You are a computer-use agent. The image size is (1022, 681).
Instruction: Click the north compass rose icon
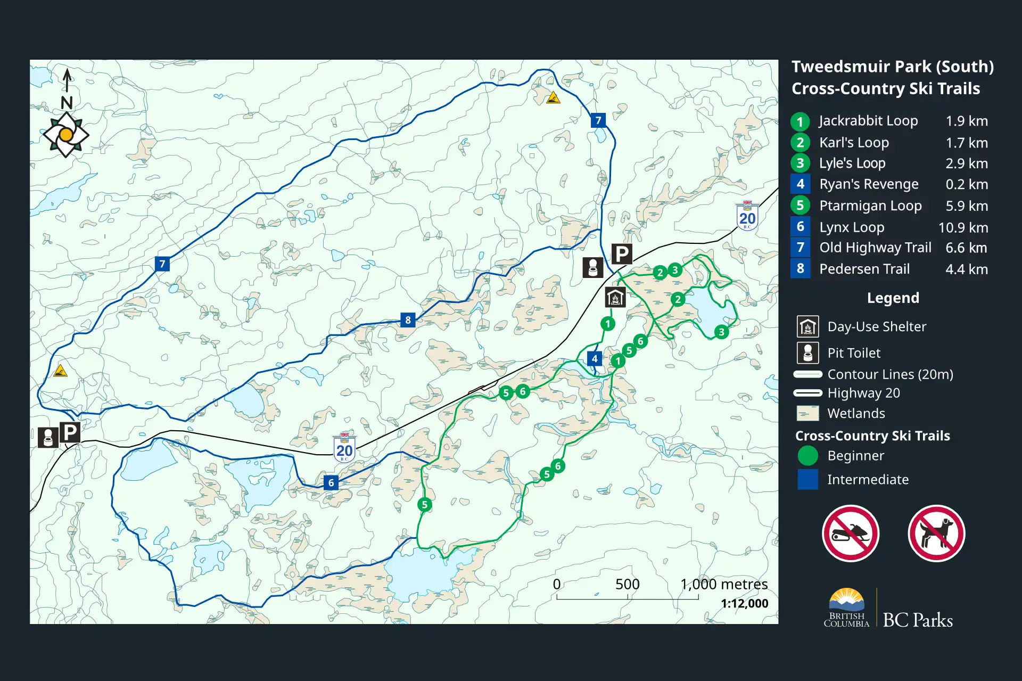pyautogui.click(x=66, y=134)
